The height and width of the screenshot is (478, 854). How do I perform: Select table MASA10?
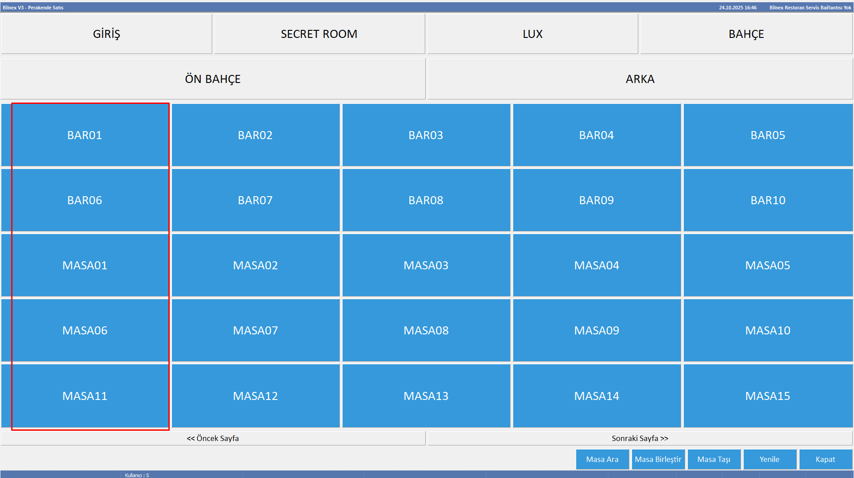point(767,330)
